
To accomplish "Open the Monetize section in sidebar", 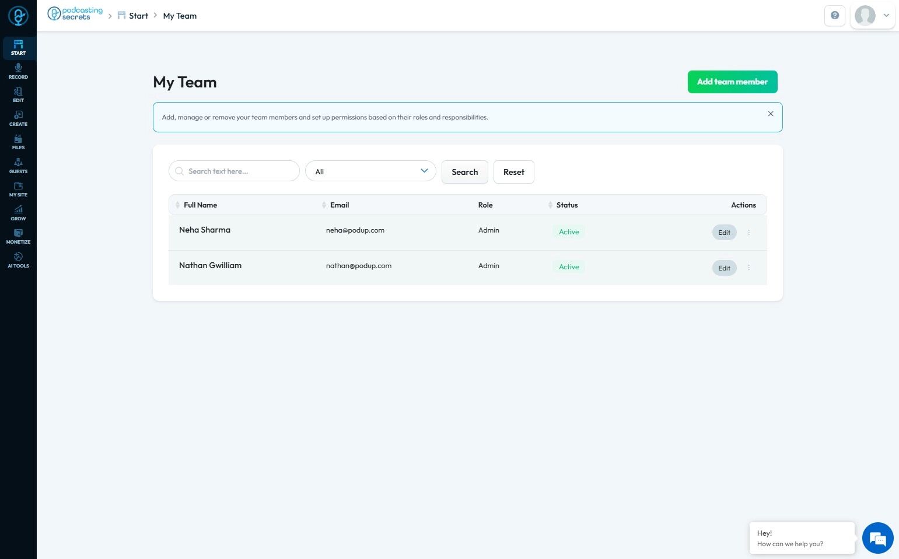I will (18, 237).
